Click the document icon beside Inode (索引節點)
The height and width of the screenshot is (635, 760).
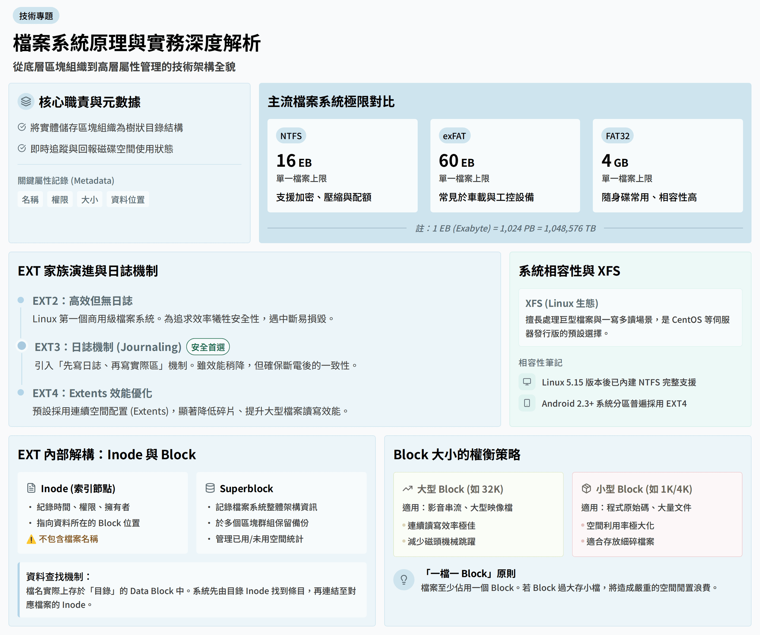pos(31,488)
